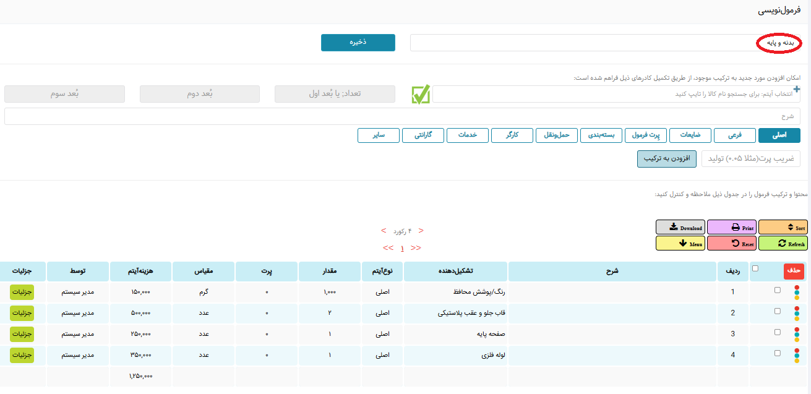Click the cost value ۳۵۰,۰۰۰
Image resolution: width=811 pixels, height=394 pixels.
(140, 355)
